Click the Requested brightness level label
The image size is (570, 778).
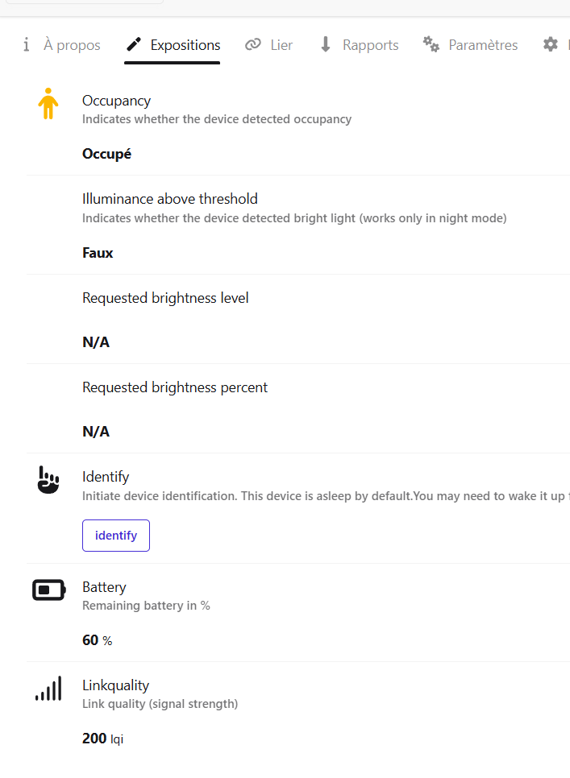tap(165, 298)
